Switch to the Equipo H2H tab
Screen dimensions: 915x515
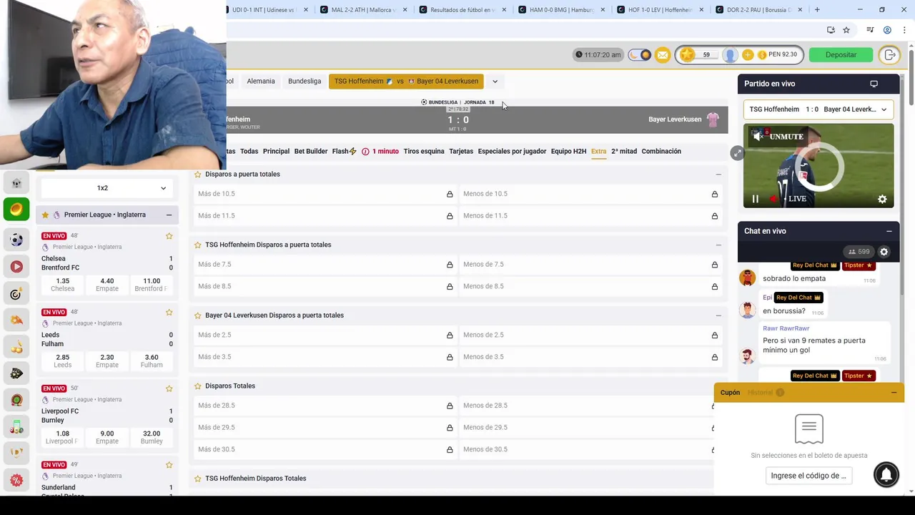point(568,152)
